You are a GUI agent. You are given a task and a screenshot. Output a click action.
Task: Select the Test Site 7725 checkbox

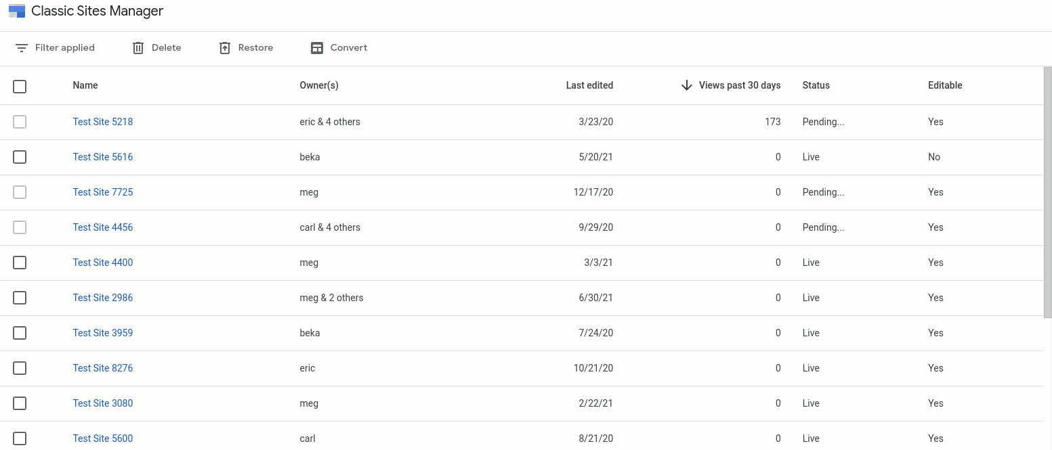point(20,192)
